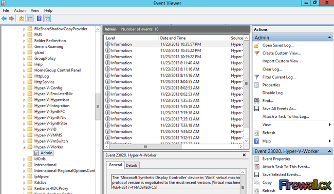
Task: Click the Event Properties icon
Action: point(257,159)
